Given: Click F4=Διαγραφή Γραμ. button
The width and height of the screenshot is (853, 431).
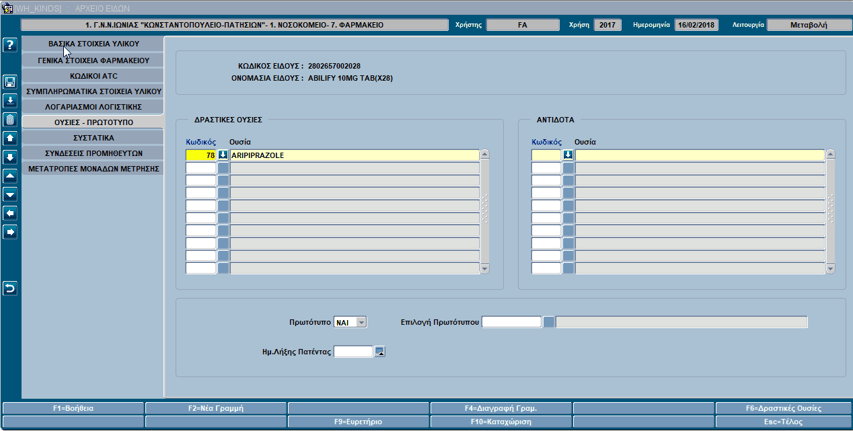Looking at the screenshot, I should click(x=500, y=408).
